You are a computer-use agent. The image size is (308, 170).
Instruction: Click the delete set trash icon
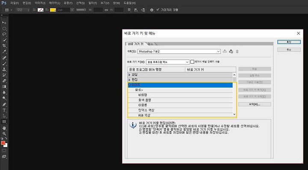(237, 51)
